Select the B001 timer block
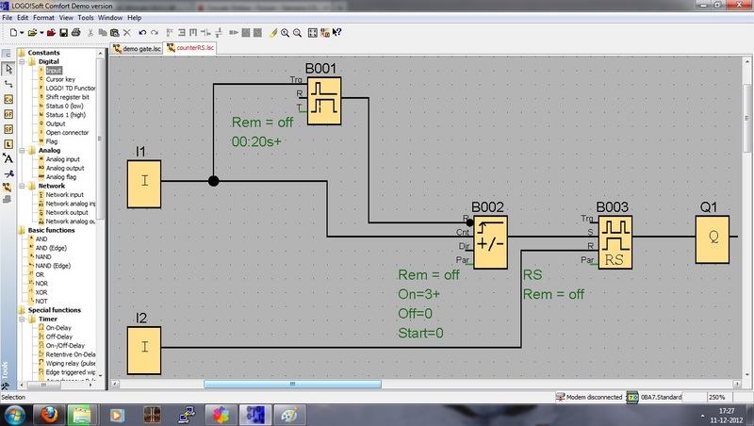Screen dimensions: 754x426 [324, 101]
